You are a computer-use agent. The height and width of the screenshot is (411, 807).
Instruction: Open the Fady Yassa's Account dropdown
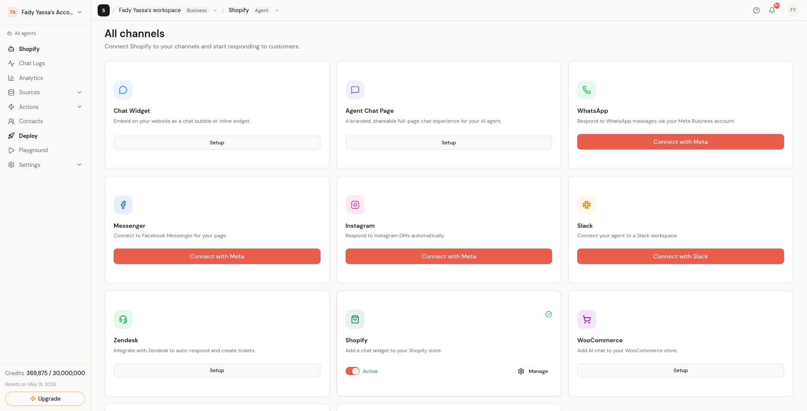pyautogui.click(x=45, y=12)
